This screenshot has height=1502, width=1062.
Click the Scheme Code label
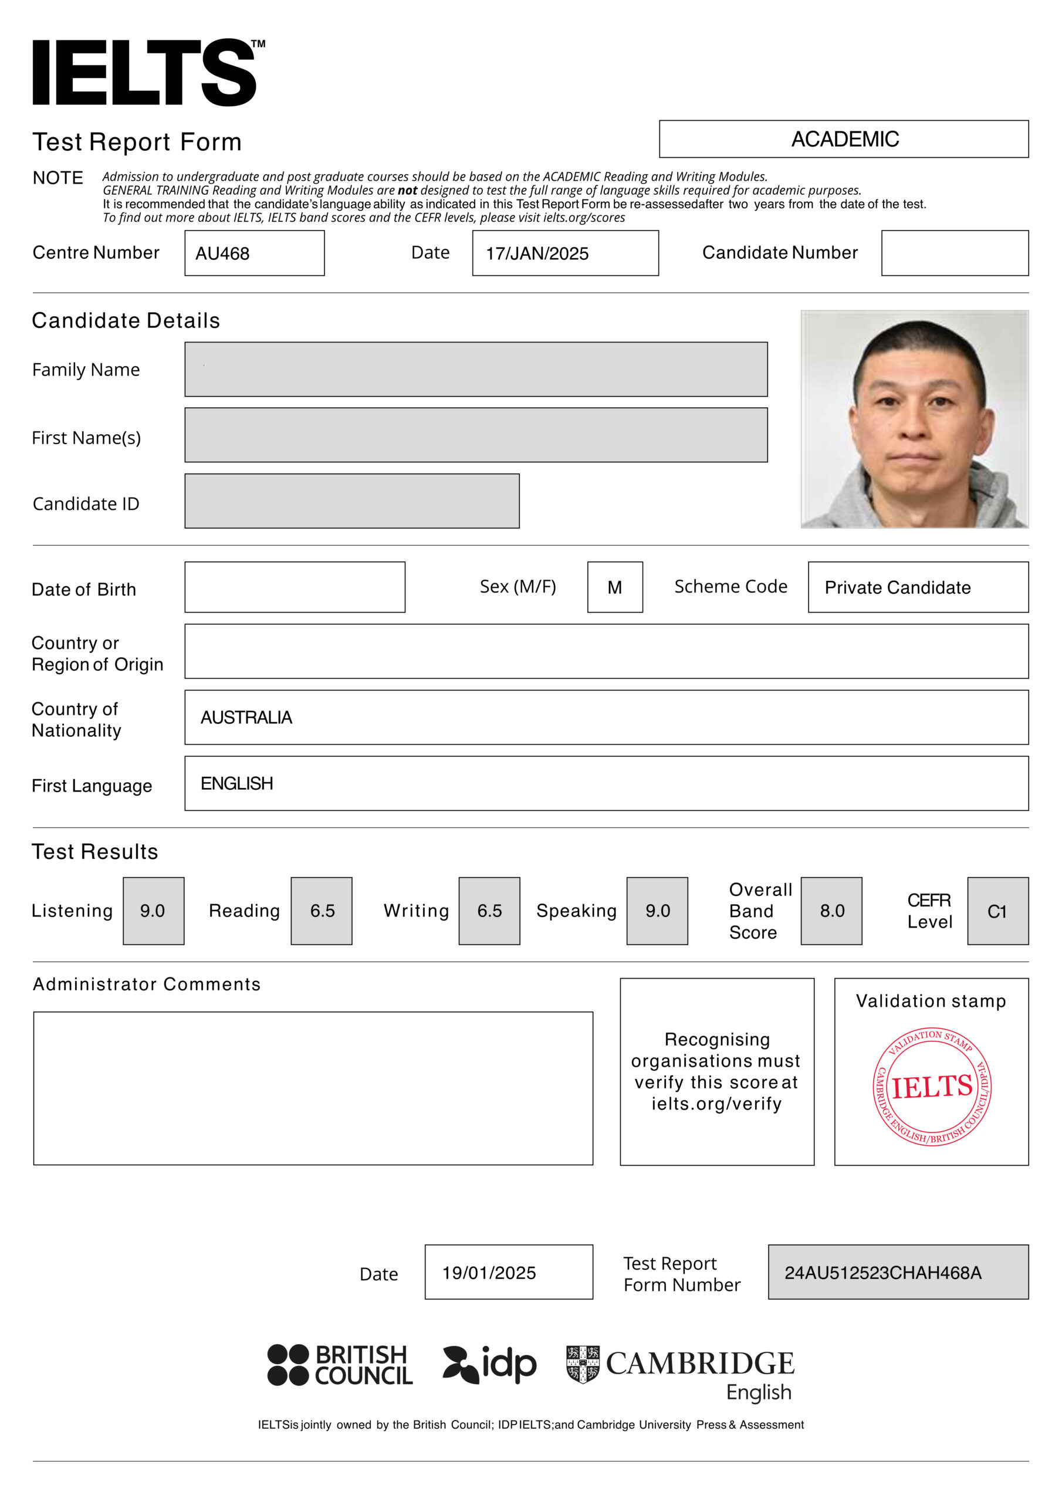pyautogui.click(x=731, y=586)
